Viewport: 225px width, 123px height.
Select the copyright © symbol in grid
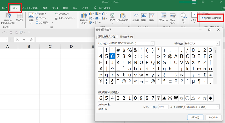click(124, 81)
